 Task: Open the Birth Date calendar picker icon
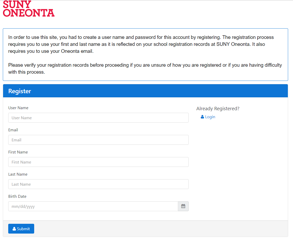(183, 206)
